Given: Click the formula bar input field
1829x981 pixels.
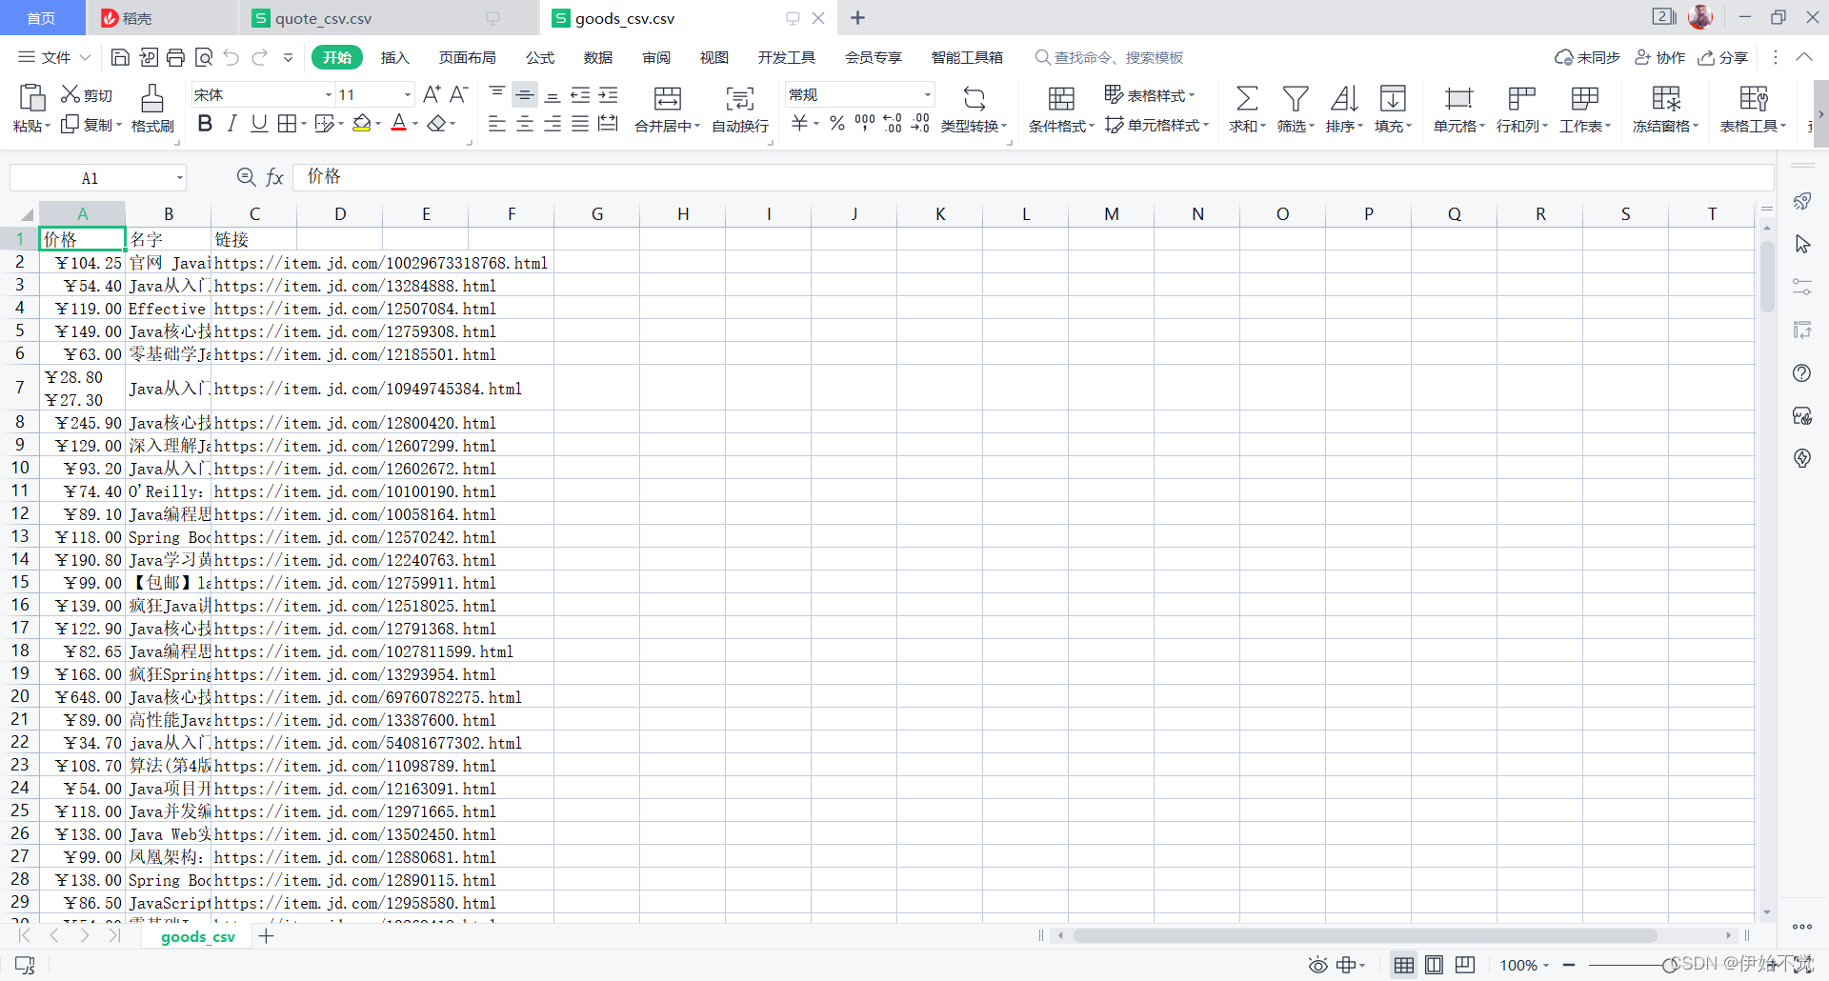Looking at the screenshot, I should [1034, 177].
